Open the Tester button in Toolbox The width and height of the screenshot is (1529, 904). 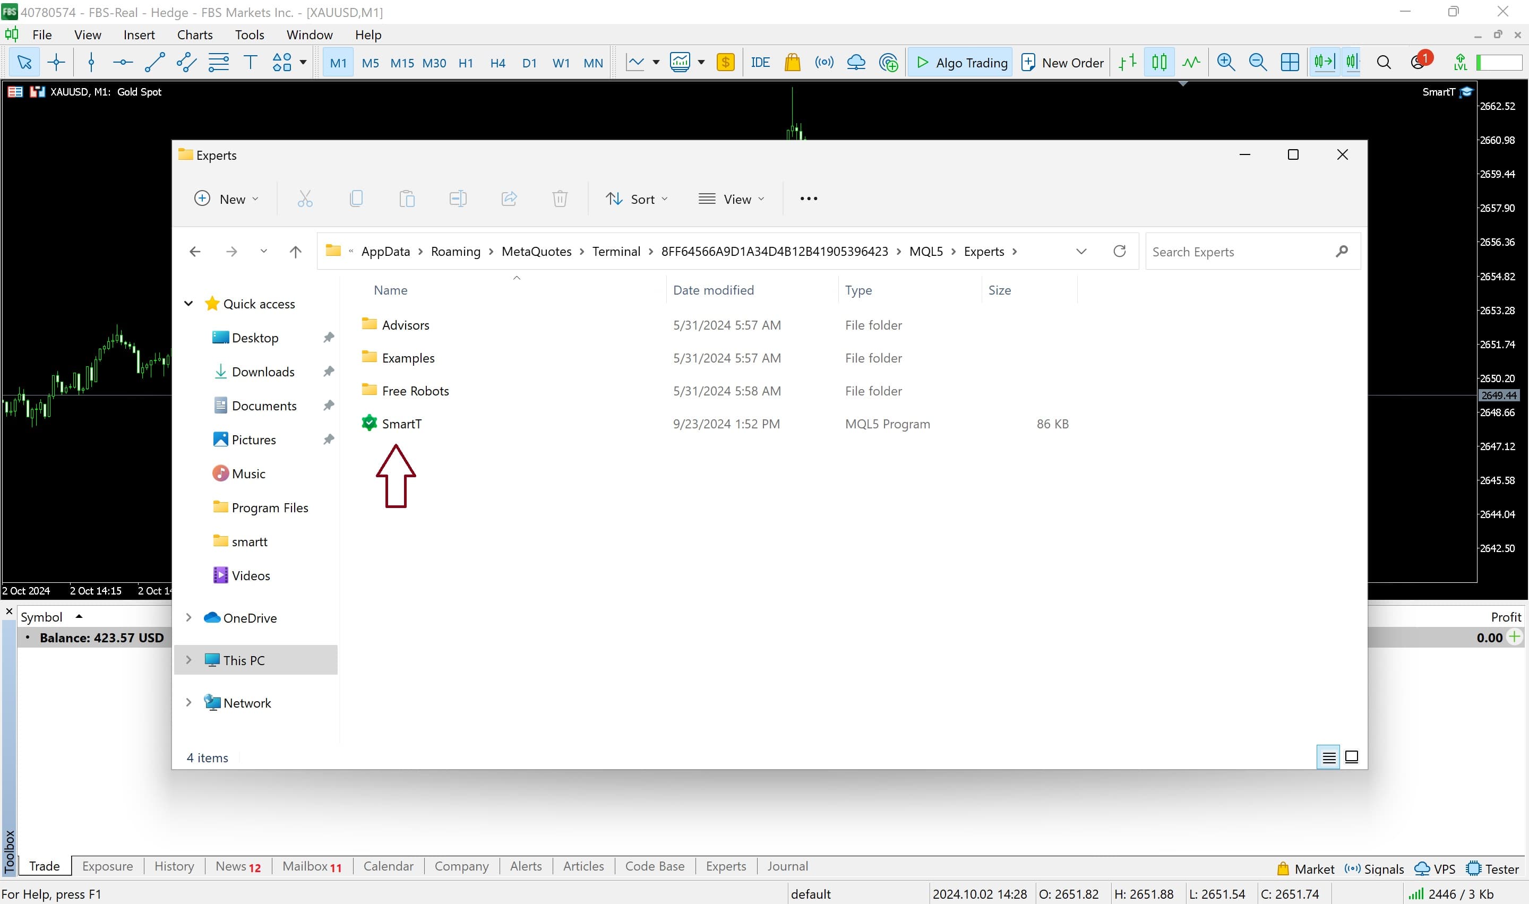(1493, 868)
